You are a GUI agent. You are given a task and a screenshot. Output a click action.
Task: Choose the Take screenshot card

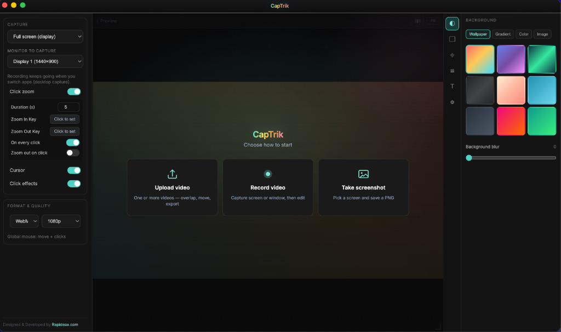pos(363,187)
